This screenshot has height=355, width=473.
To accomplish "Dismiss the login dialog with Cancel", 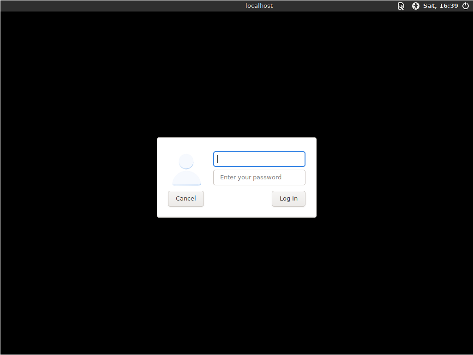I will [x=186, y=199].
